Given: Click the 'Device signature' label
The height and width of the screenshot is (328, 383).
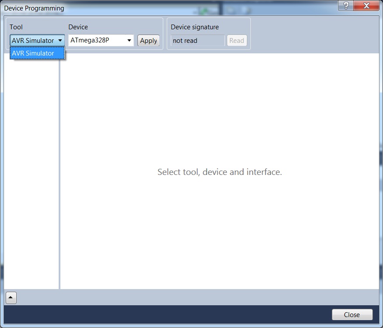Looking at the screenshot, I should click(x=195, y=27).
